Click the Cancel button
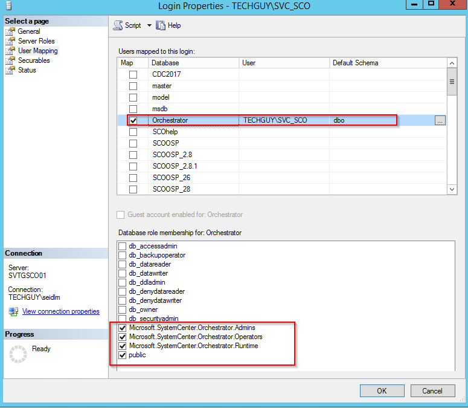The width and height of the screenshot is (468, 408). point(432,390)
